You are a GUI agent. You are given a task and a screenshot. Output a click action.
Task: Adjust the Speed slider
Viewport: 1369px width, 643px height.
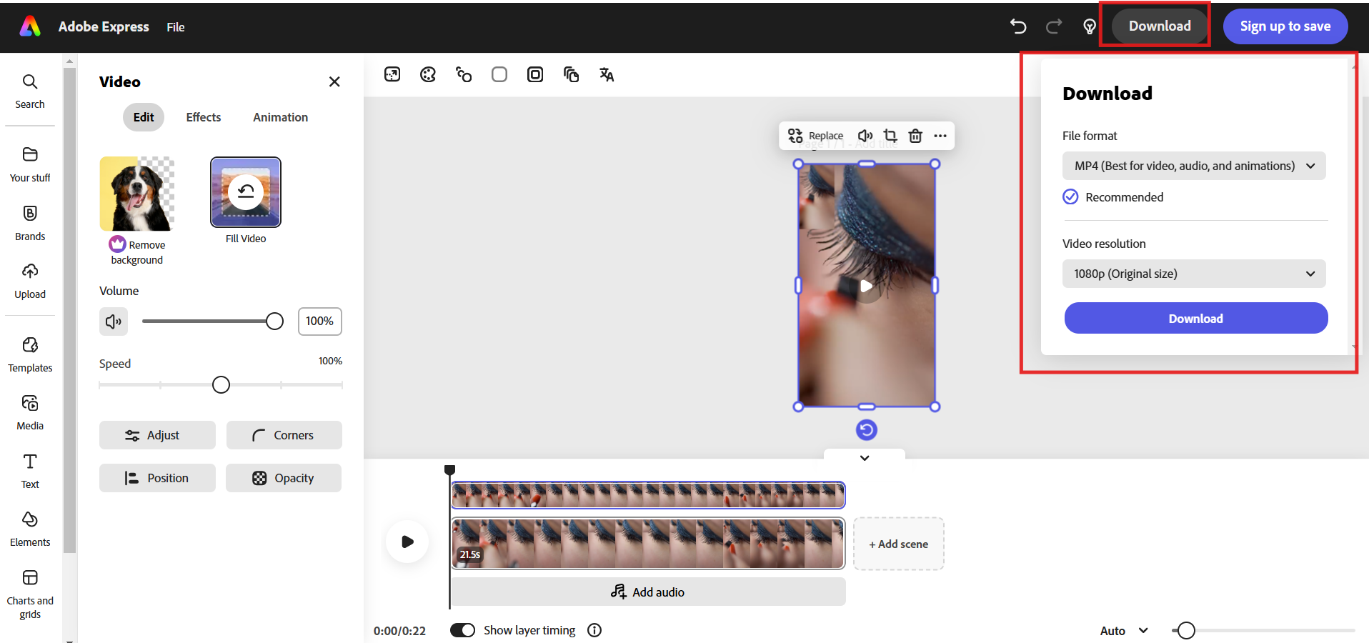point(221,384)
